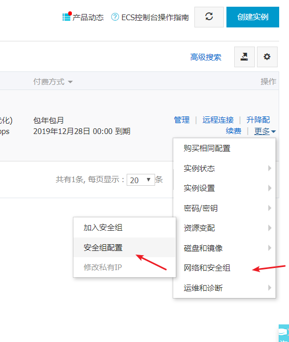Open 高级搜索 advanced search
The width and height of the screenshot is (289, 342).
tap(206, 57)
